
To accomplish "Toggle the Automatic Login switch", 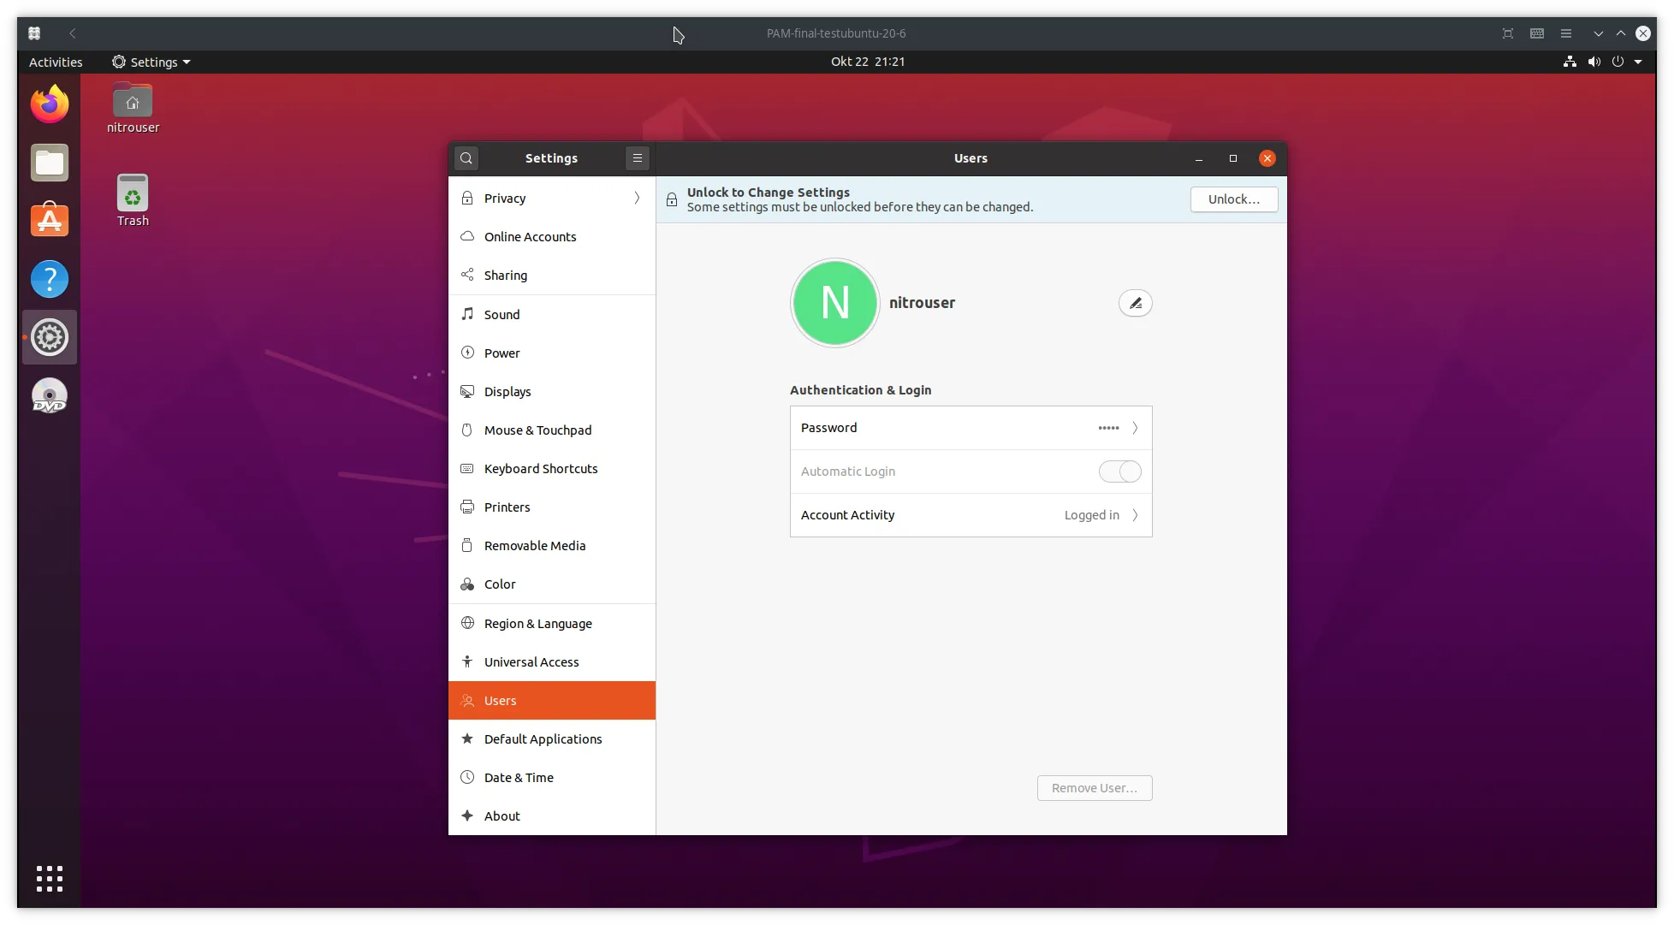I will [1119, 471].
